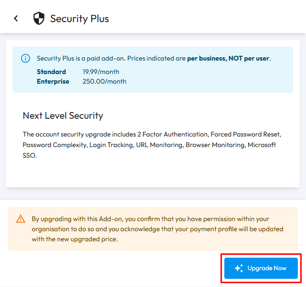Screen dimensions: 306x287
Task: Click the Security Plus shield icon
Action: click(x=39, y=18)
